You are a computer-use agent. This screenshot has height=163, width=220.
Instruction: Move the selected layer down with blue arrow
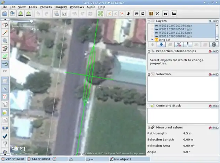coord(161,44)
